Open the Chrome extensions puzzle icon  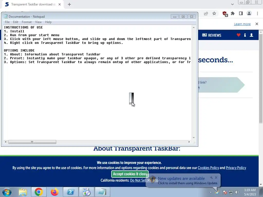pos(233,13)
